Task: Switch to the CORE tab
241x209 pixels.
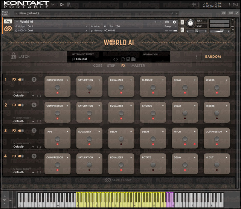Action: (x=98, y=66)
